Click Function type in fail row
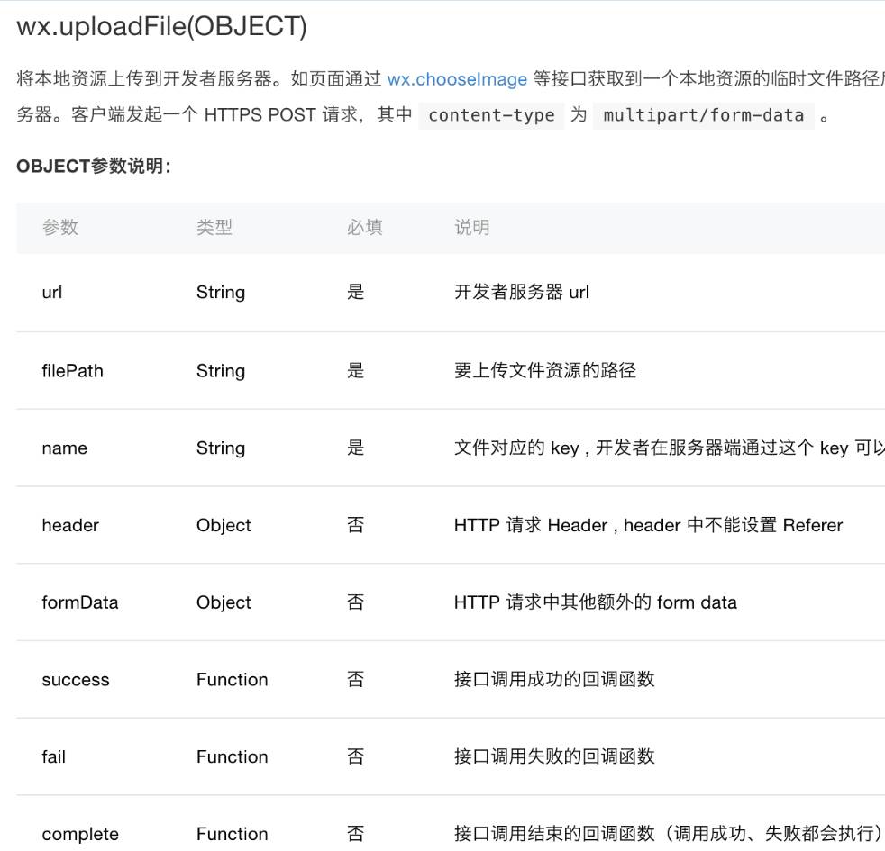 pos(232,756)
